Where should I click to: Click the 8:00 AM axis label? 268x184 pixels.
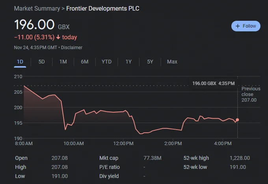(x=24, y=143)
